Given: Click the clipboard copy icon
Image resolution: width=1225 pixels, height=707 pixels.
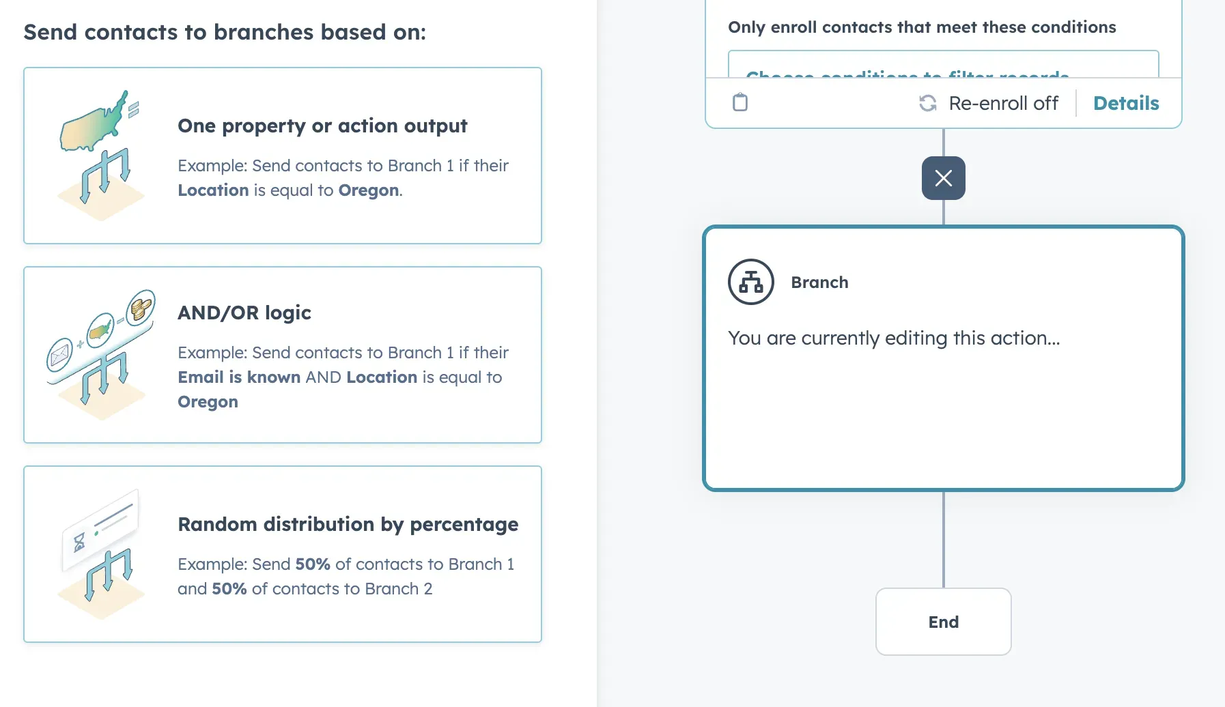Looking at the screenshot, I should (x=740, y=102).
